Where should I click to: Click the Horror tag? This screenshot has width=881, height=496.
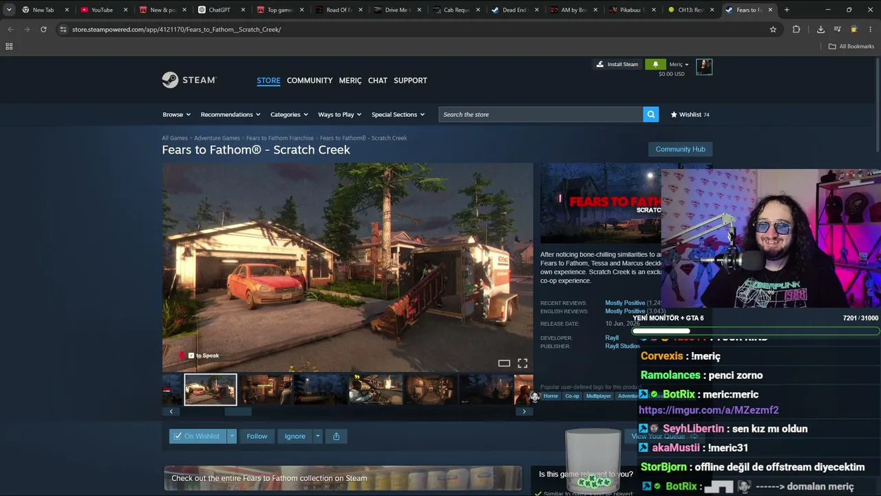tap(551, 396)
